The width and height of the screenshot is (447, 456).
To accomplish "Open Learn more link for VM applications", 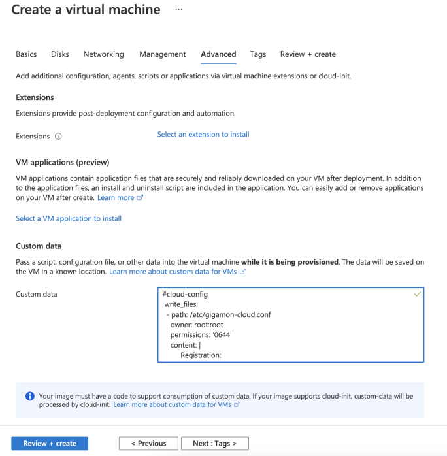I will point(116,197).
